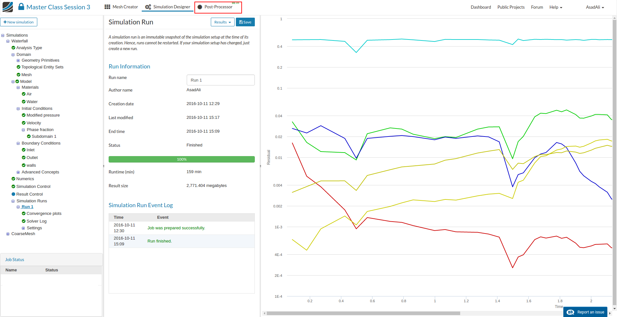617x317 pixels.
Task: Click the Post-Processor gear icon
Action: click(200, 7)
